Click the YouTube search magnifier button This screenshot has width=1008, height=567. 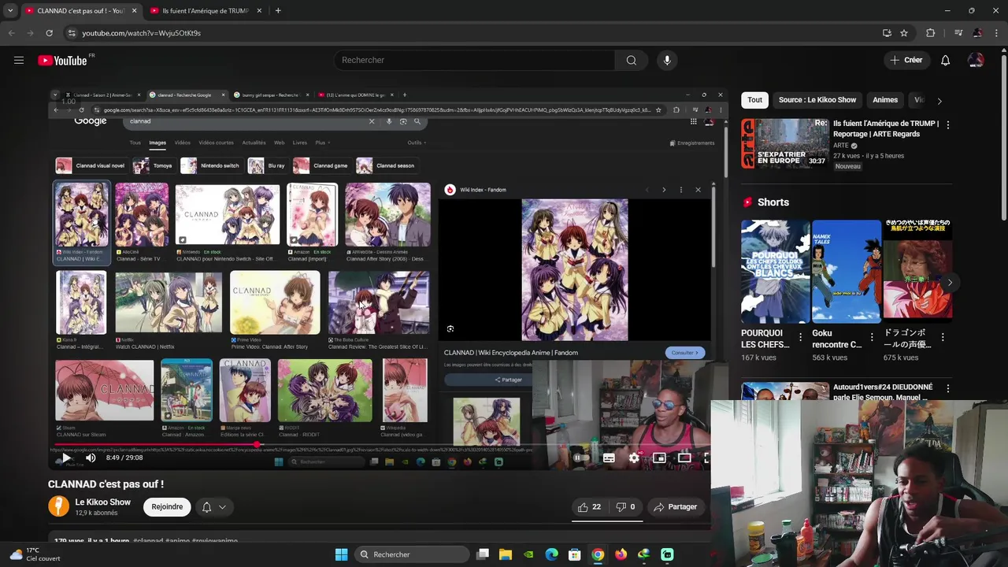pos(631,60)
